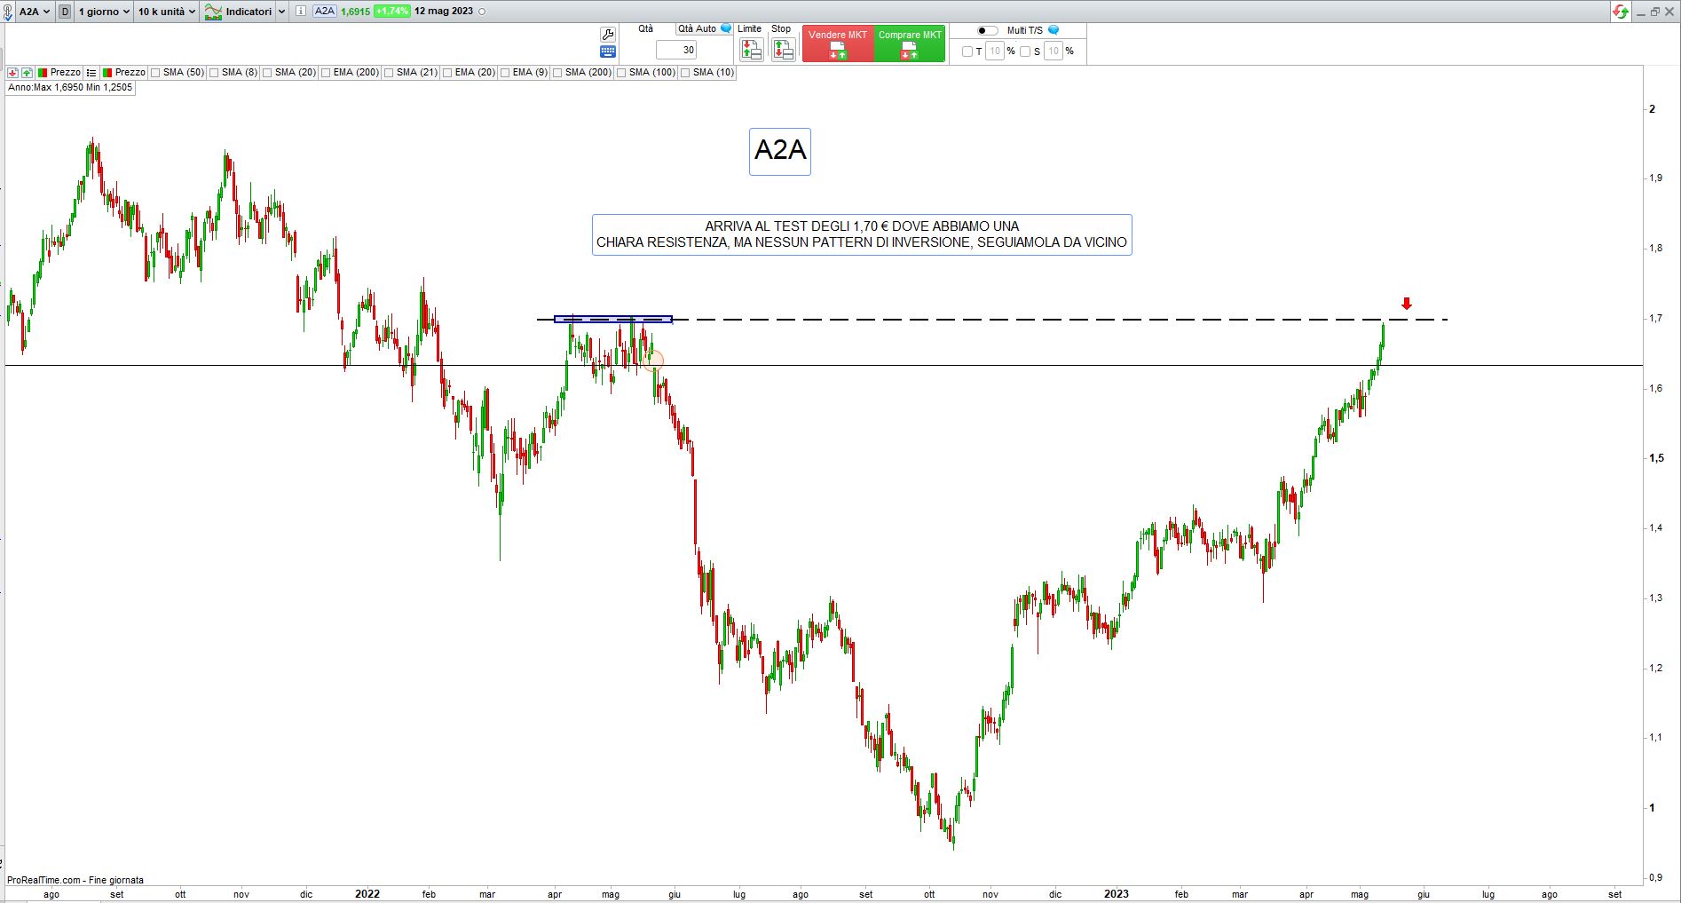Click the Limite order icon
This screenshot has width=1681, height=903.
point(751,50)
